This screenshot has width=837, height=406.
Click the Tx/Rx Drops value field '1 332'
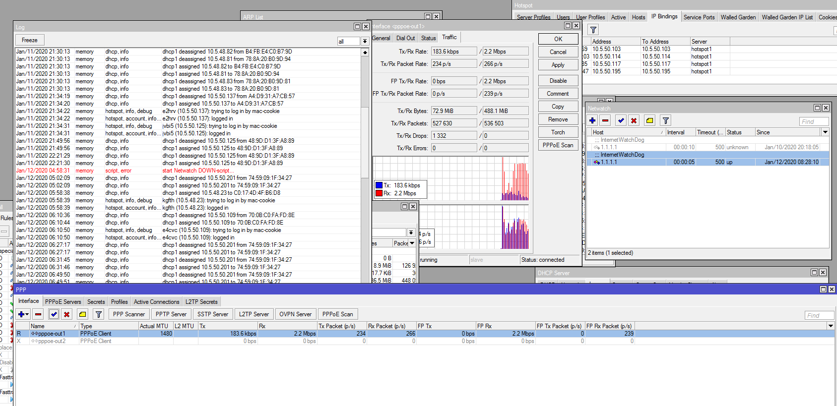coord(454,136)
